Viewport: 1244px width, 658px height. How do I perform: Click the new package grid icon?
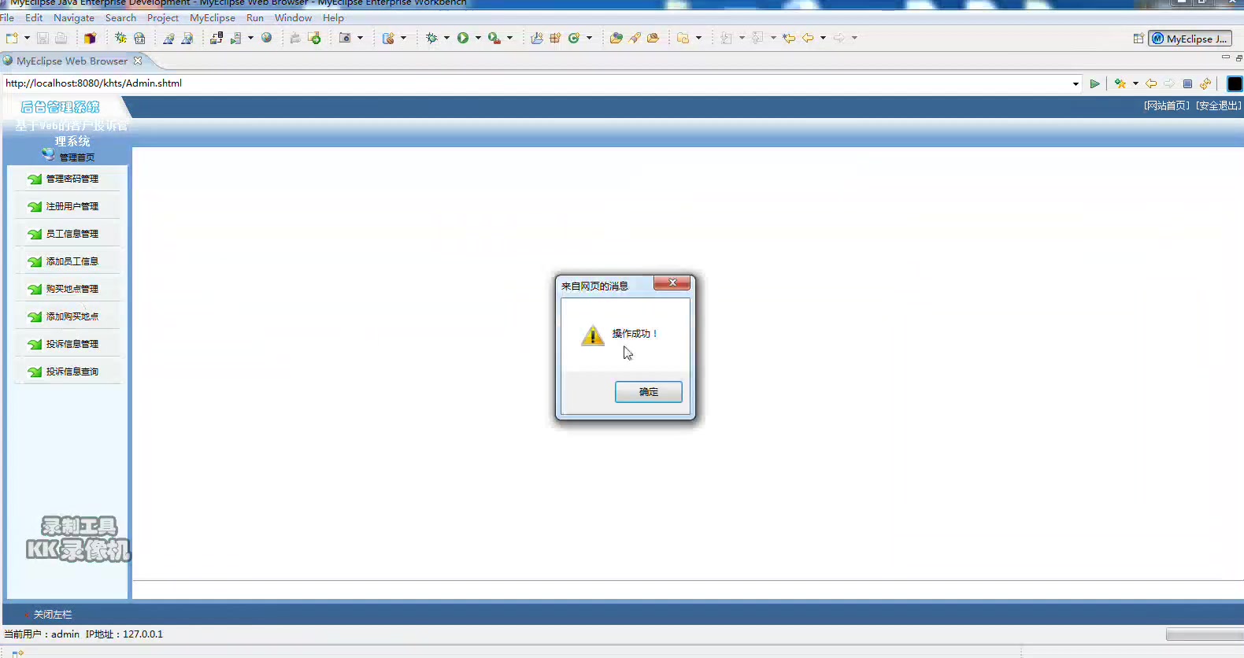[555, 38]
